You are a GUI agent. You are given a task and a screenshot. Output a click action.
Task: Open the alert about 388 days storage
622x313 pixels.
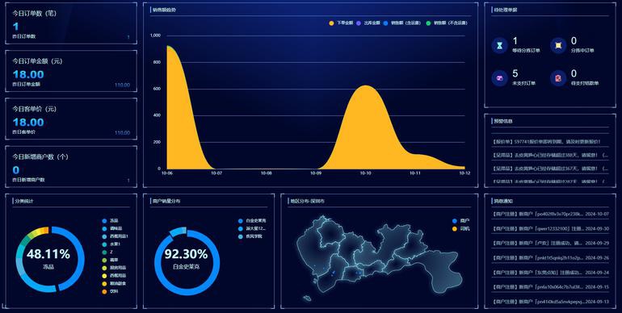(x=550, y=156)
